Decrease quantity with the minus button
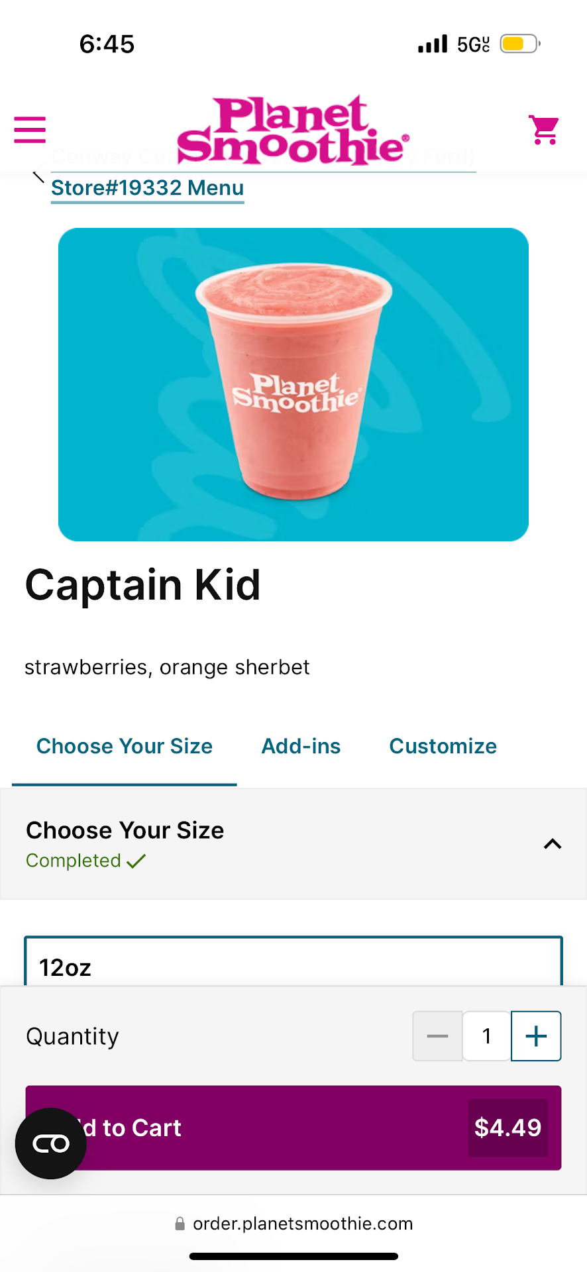587x1272 pixels. click(x=437, y=1035)
